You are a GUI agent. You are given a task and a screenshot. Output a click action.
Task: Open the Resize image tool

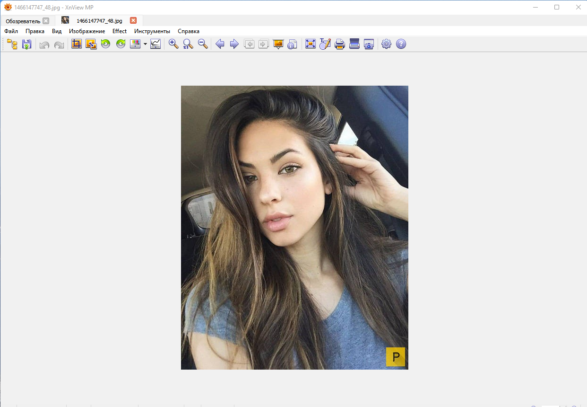[91, 44]
